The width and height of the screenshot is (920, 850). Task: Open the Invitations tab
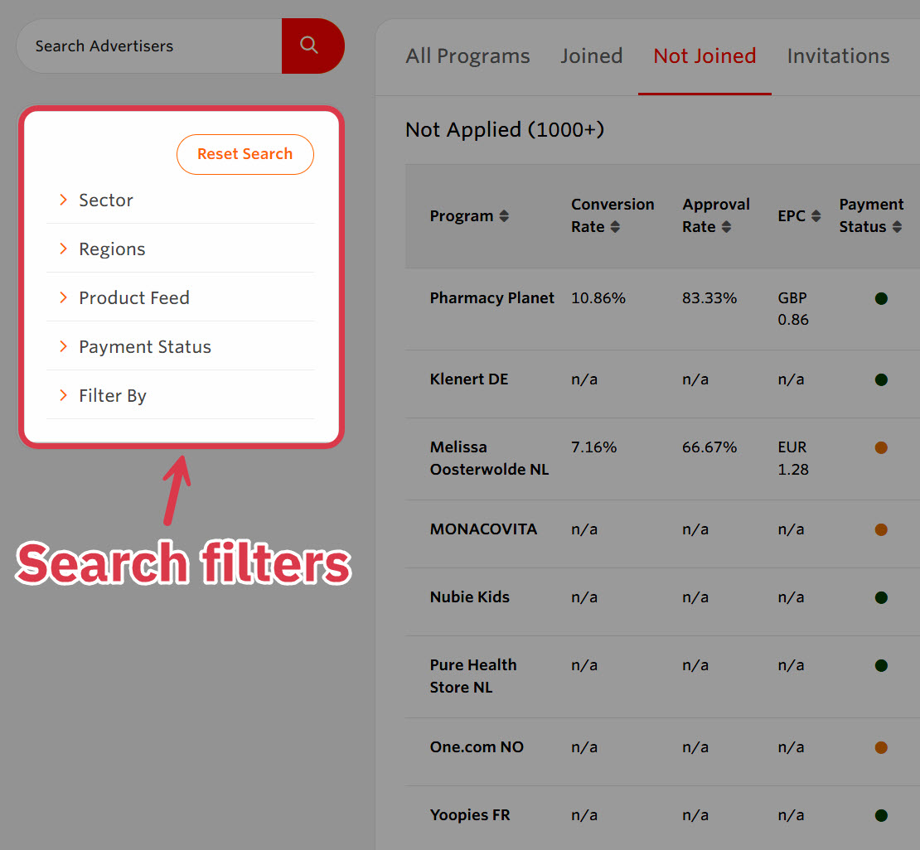click(x=838, y=56)
